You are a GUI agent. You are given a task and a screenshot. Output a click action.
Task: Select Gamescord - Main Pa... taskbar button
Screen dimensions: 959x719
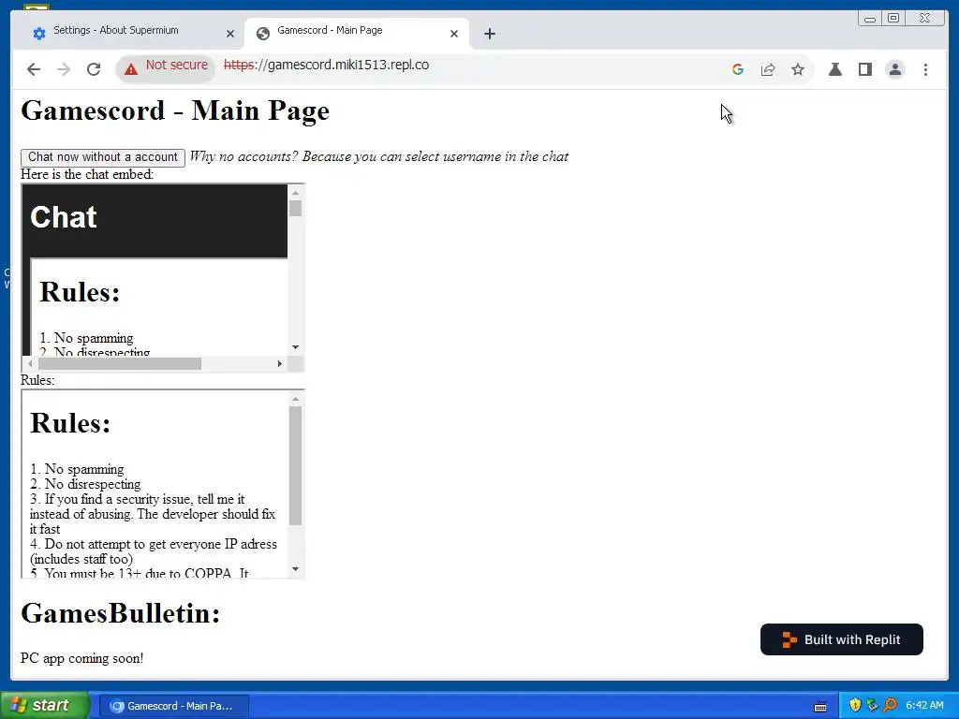coord(173,706)
